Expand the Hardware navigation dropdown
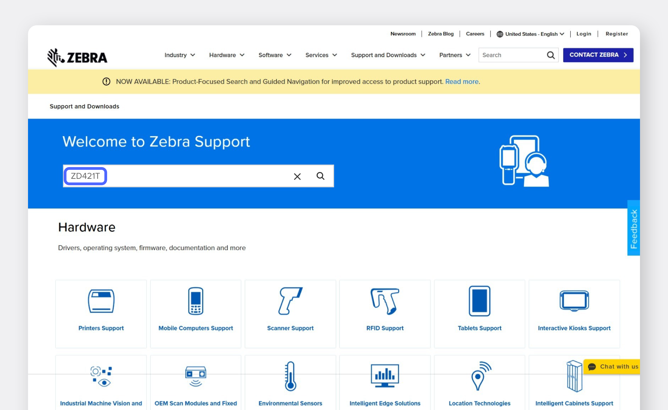This screenshot has height=410, width=668. coord(227,55)
